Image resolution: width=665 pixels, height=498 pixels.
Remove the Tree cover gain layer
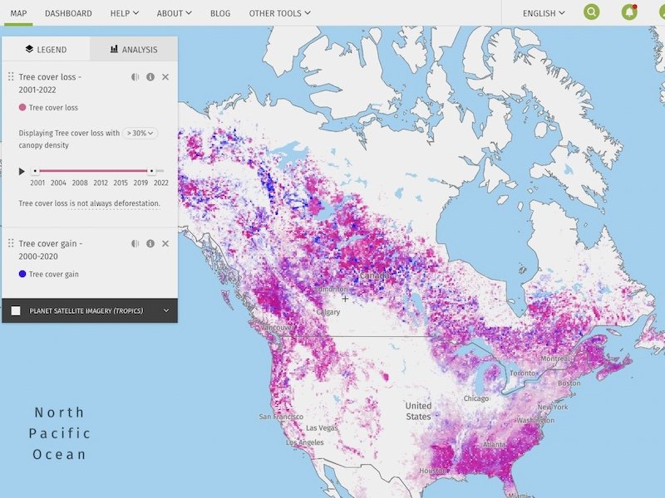pos(165,243)
